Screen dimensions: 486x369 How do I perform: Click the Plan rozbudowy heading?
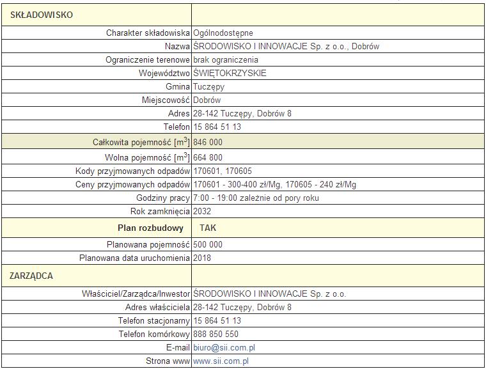point(151,228)
